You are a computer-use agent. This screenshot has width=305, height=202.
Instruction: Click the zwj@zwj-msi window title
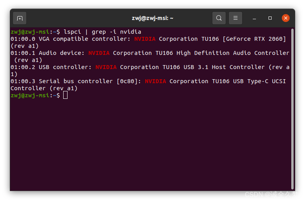click(152, 18)
